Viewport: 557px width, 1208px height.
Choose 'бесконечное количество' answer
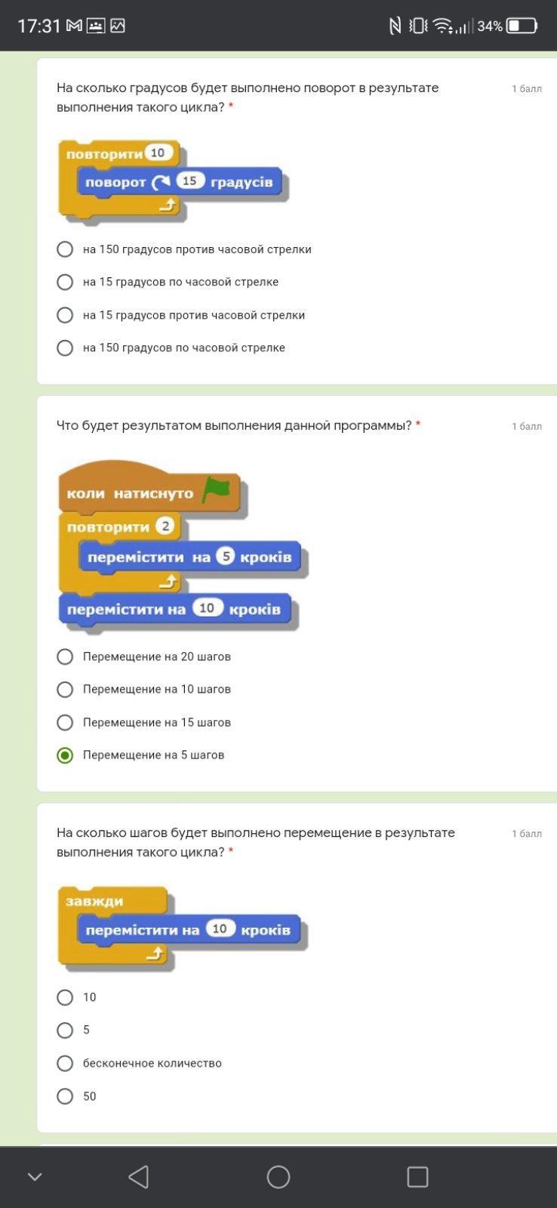[x=66, y=1063]
